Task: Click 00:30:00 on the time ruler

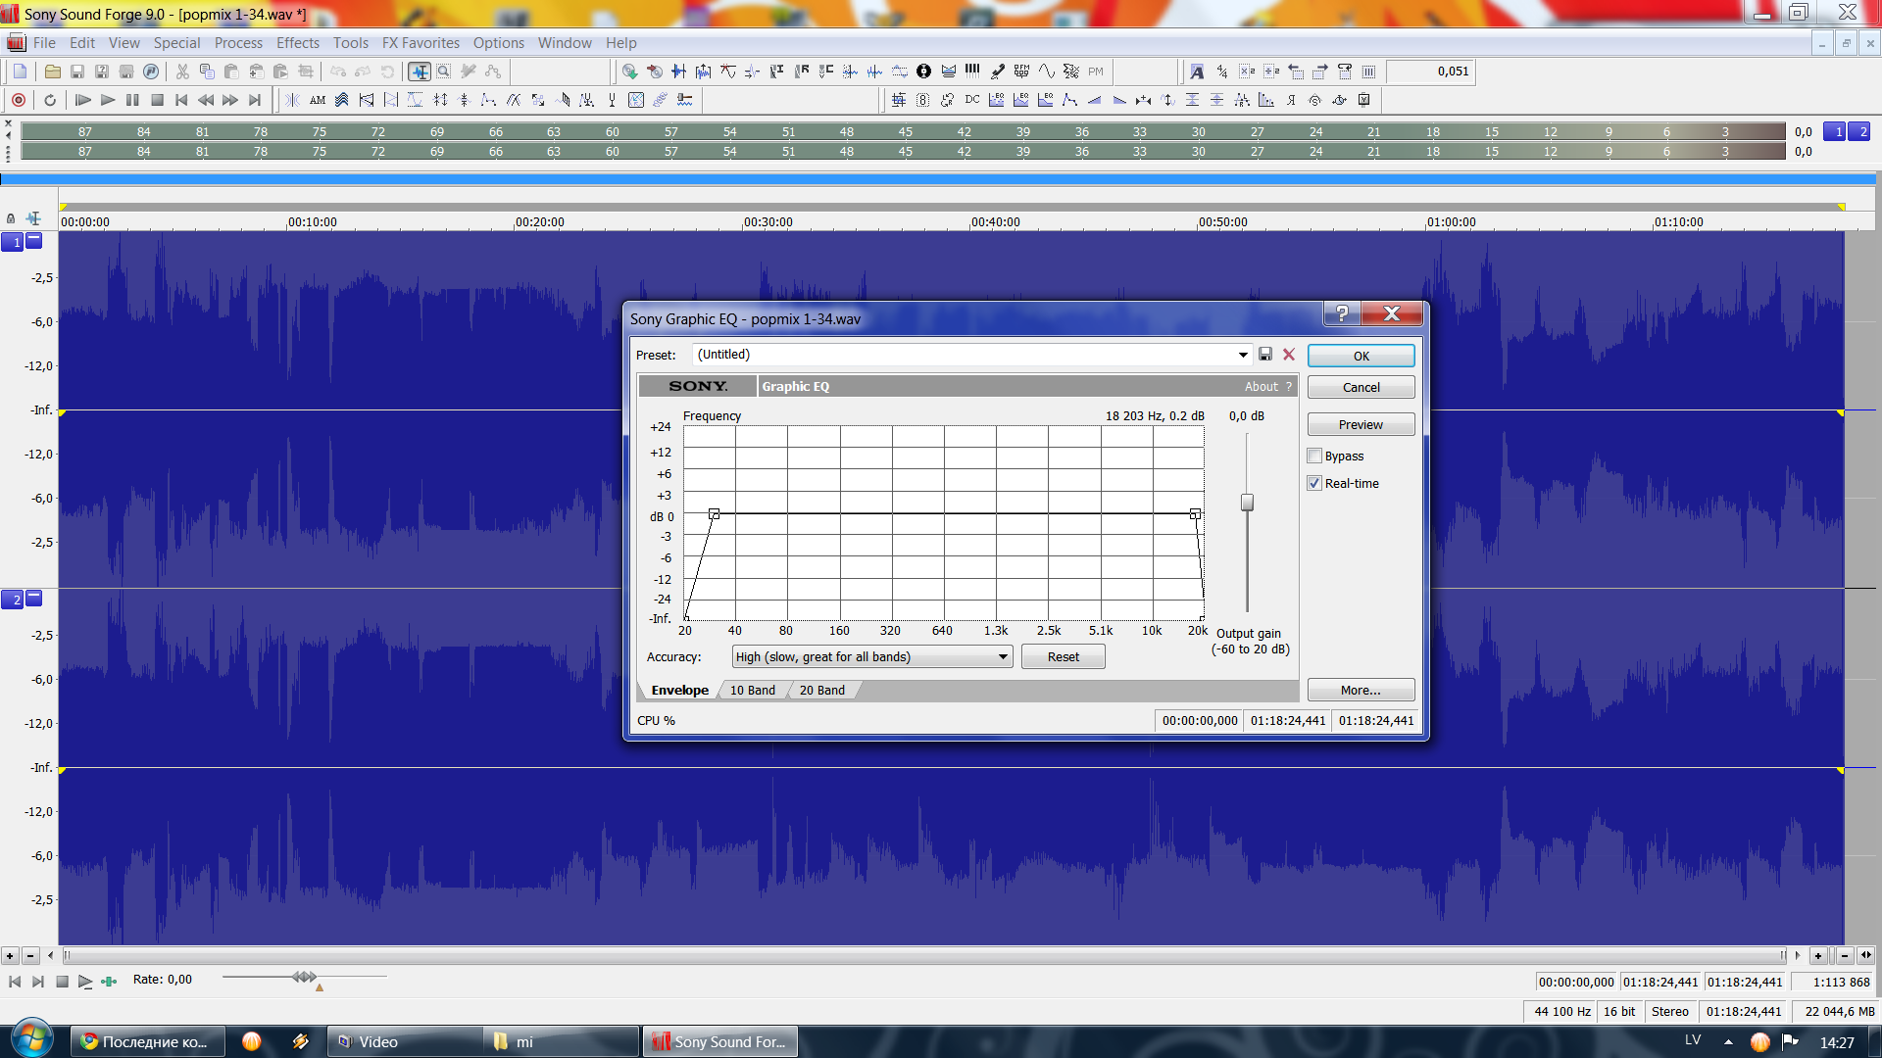Action: point(768,222)
